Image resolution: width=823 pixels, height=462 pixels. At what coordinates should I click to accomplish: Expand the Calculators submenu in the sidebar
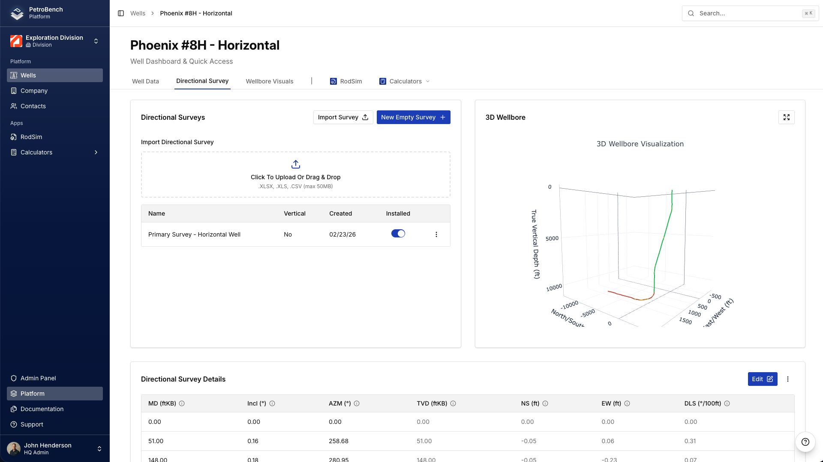(95, 152)
